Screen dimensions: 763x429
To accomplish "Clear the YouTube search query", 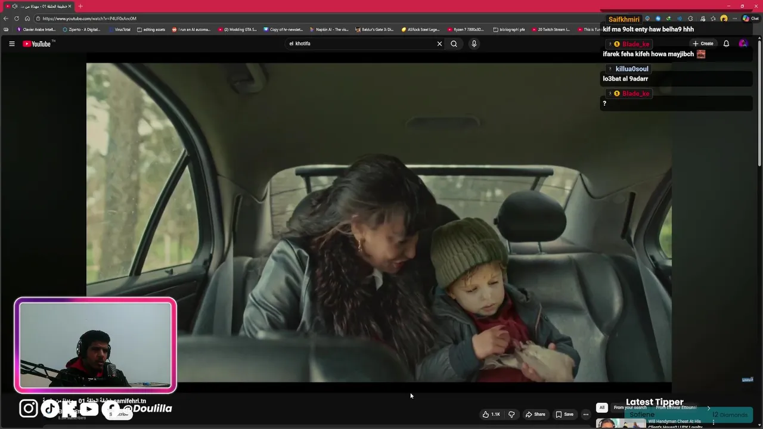I will tap(440, 43).
